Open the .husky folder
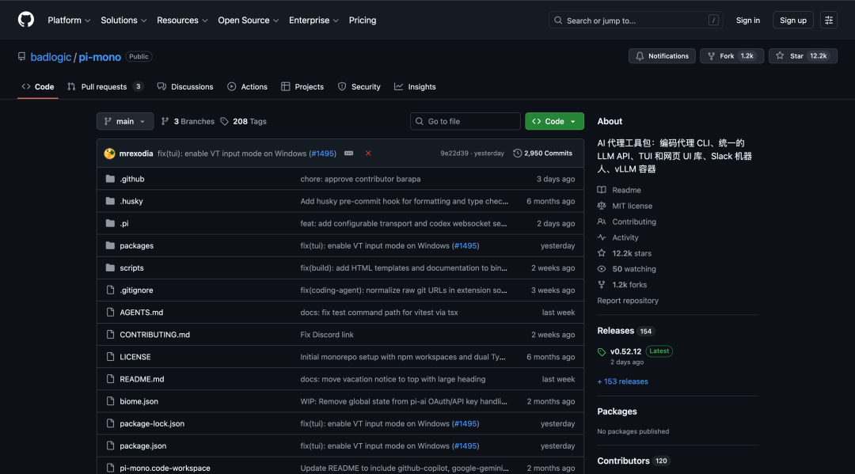This screenshot has width=855, height=474. pos(131,201)
